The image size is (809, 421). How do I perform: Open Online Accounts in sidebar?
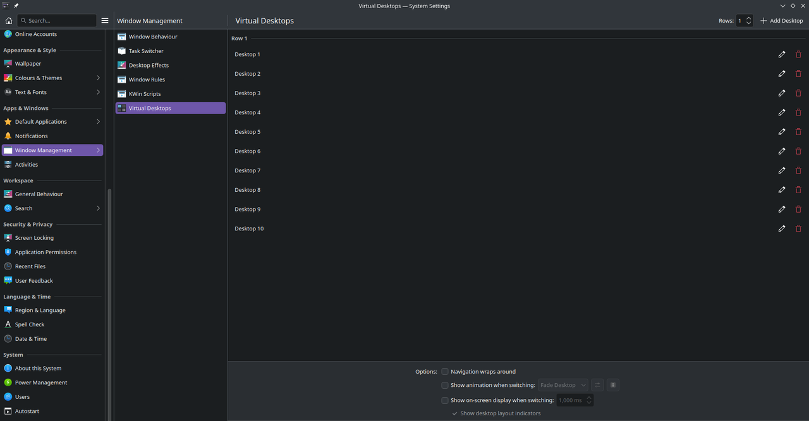tap(52, 34)
